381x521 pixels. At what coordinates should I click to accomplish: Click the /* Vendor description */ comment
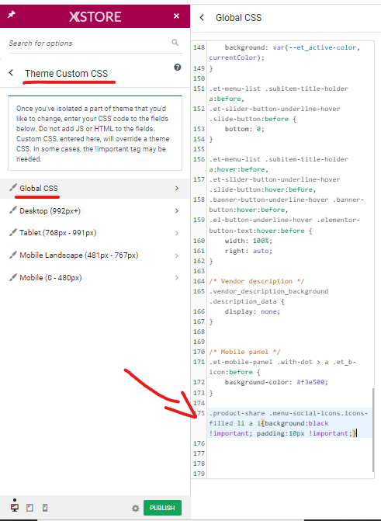click(256, 281)
